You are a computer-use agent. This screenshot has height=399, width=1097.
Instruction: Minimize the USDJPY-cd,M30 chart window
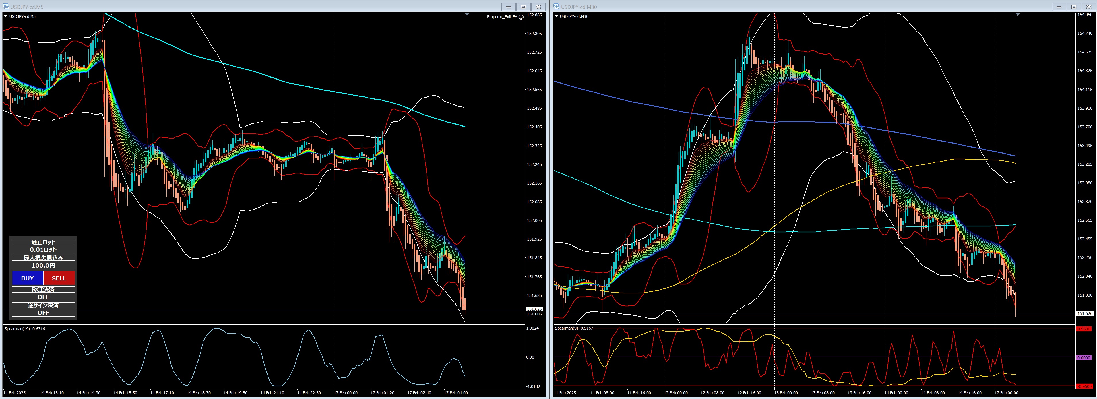point(1059,7)
